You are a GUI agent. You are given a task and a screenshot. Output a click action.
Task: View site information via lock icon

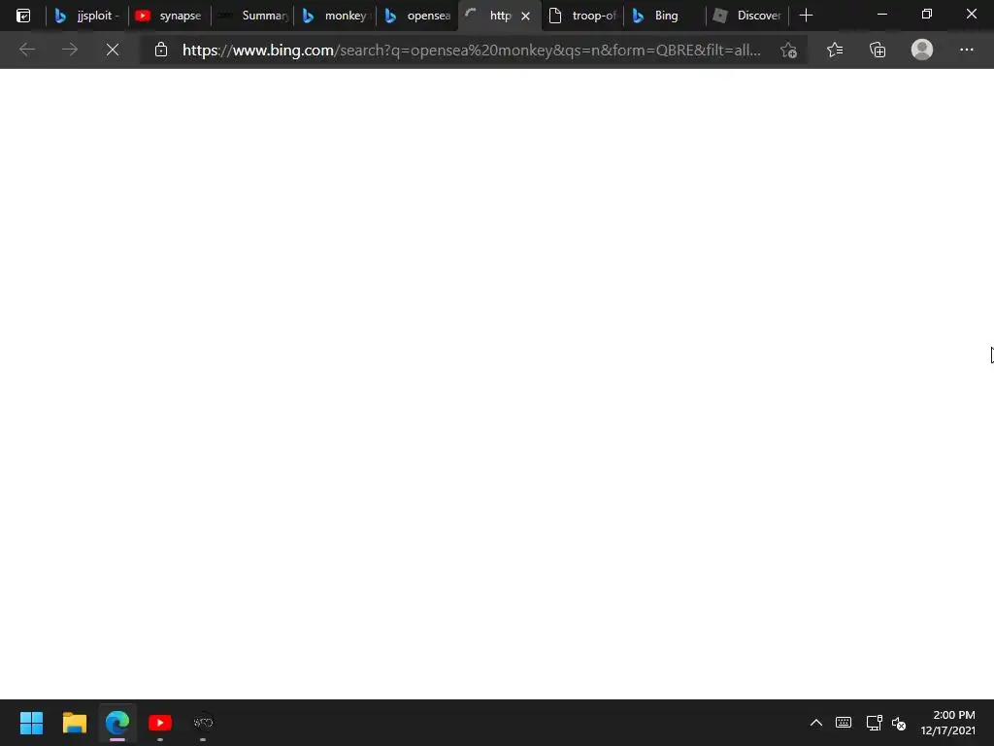click(161, 50)
